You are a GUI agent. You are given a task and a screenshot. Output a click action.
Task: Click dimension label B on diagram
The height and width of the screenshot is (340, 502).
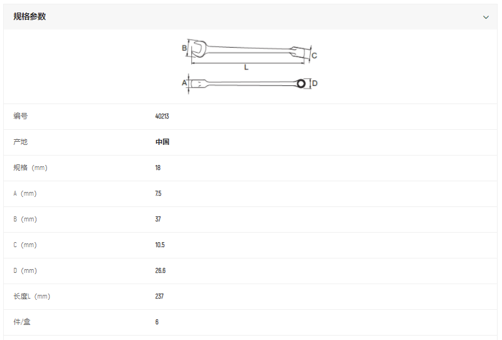pyautogui.click(x=184, y=48)
